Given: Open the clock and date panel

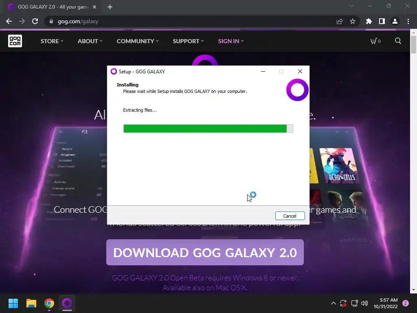Looking at the screenshot, I should click(x=386, y=303).
